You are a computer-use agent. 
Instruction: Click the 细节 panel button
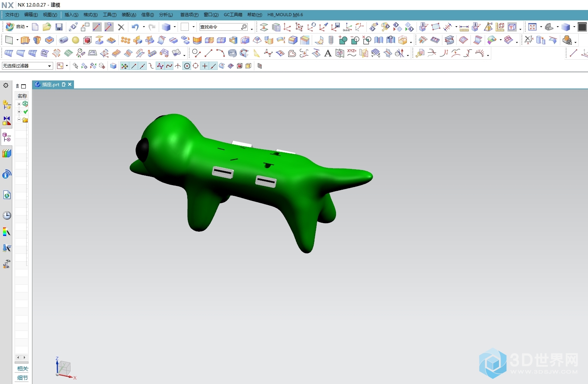[22, 378]
